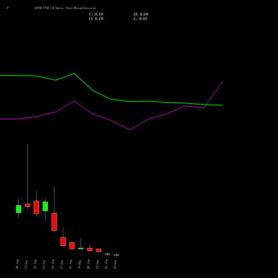Click the '11 Aug' date label
Viewport: 278px width, 278px height.
26,264
